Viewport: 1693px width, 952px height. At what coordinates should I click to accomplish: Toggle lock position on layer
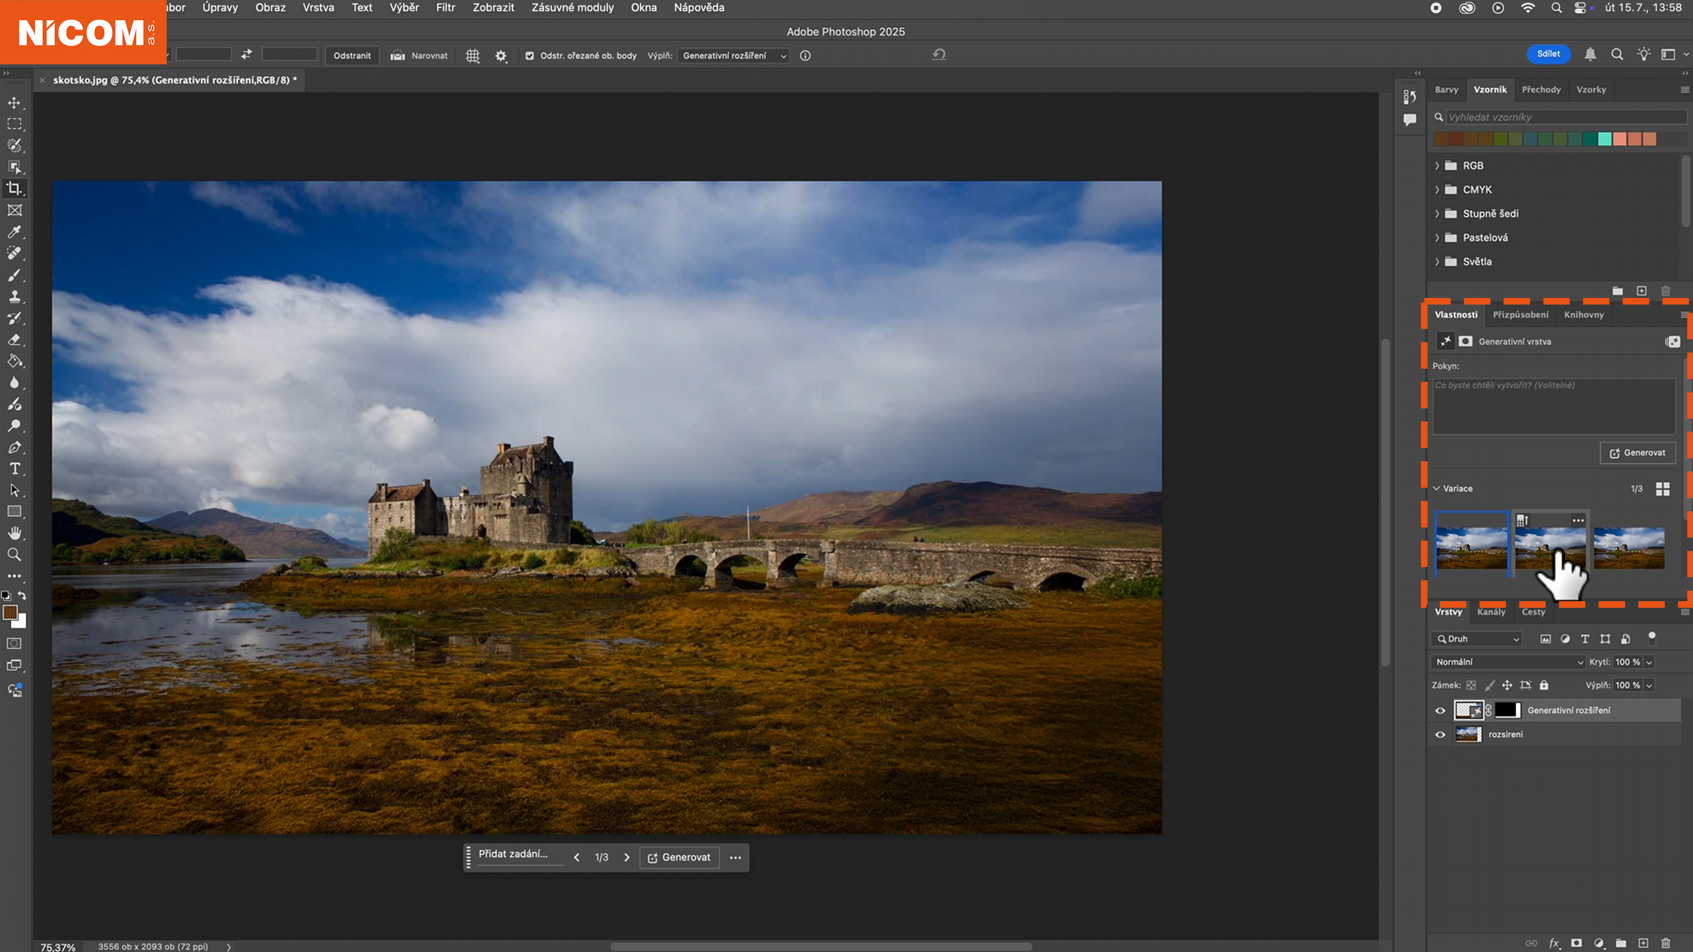coord(1507,685)
